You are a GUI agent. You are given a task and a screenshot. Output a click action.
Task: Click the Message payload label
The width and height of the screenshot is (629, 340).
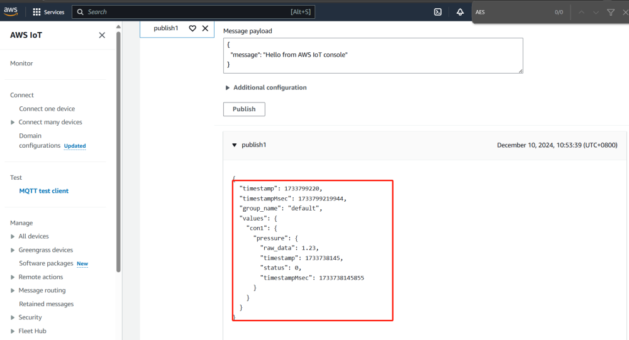pos(247,31)
